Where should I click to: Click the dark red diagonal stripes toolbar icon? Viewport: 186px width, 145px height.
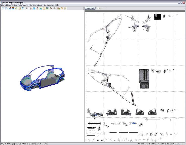coord(38,8)
